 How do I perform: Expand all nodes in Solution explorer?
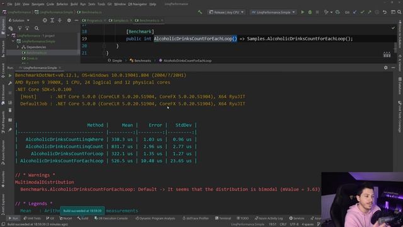click(x=52, y=20)
